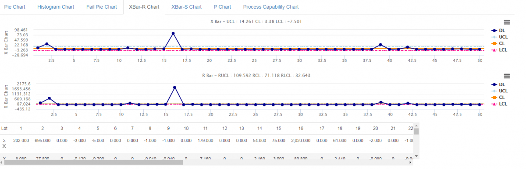
Task: Open X Bar chart hamburger menu
Action: click(506, 22)
